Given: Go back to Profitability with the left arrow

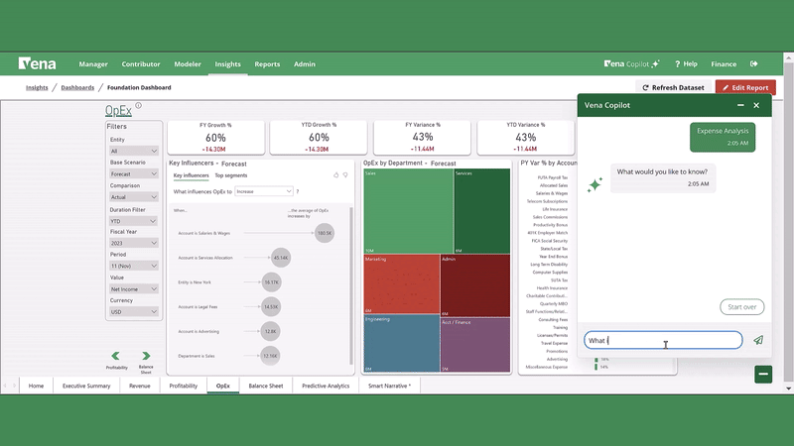Looking at the screenshot, I should (x=116, y=356).
